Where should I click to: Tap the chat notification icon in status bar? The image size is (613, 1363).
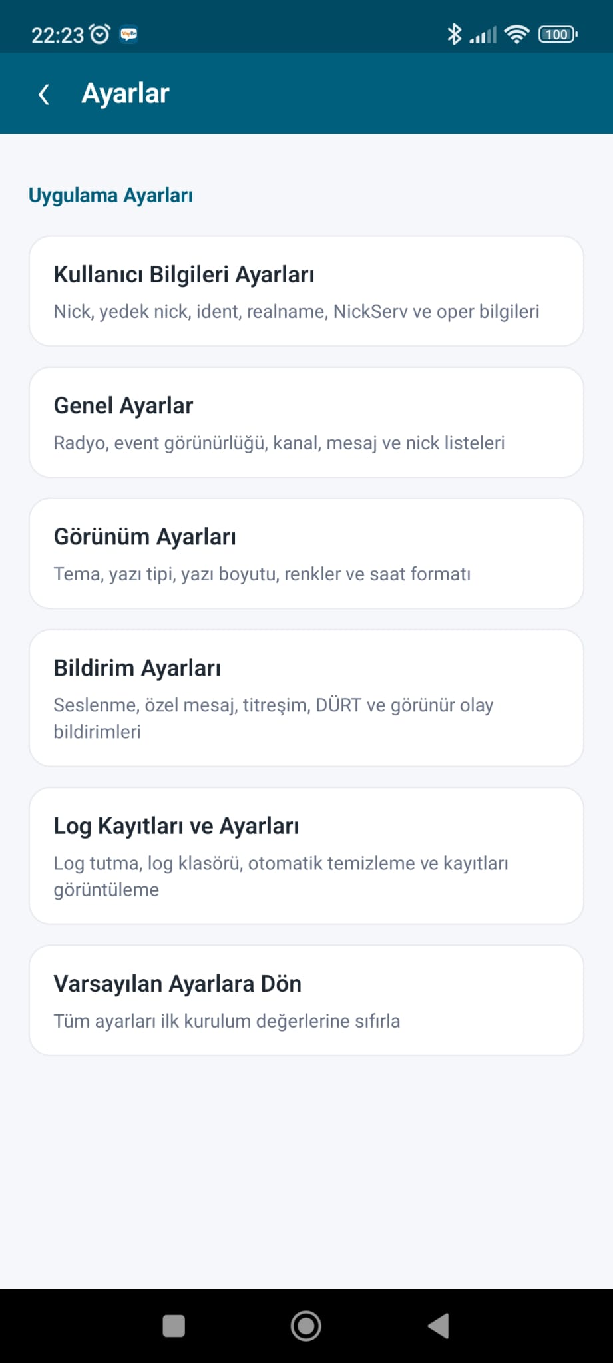[128, 34]
